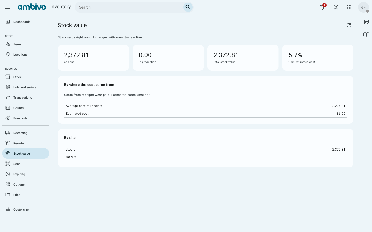Open Lots and serials
The image size is (372, 232).
pyautogui.click(x=26, y=87)
